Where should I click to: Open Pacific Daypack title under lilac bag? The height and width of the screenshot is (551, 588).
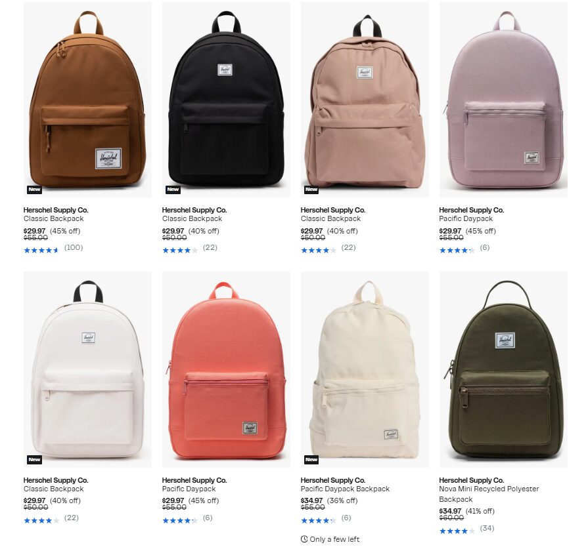point(466,218)
